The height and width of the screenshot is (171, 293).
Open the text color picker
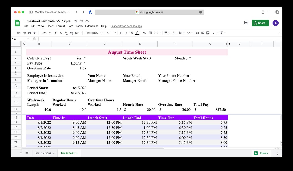[x=137, y=33]
